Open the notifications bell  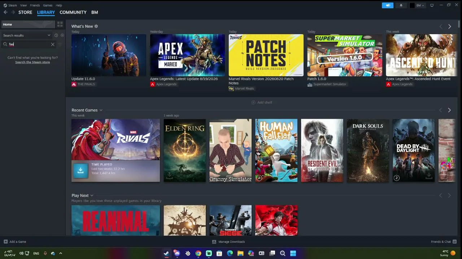click(x=401, y=5)
